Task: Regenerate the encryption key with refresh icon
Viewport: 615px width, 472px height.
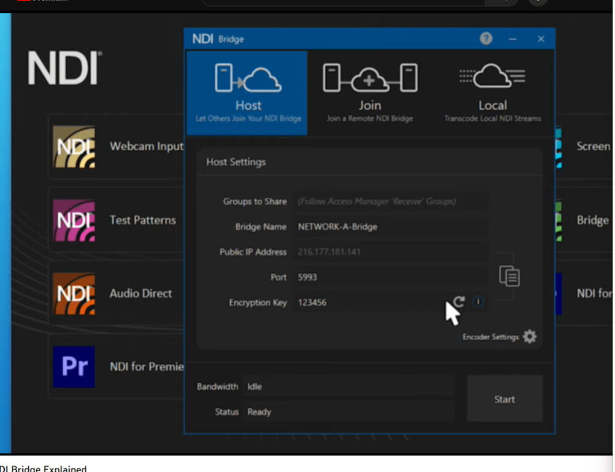Action: coord(459,302)
